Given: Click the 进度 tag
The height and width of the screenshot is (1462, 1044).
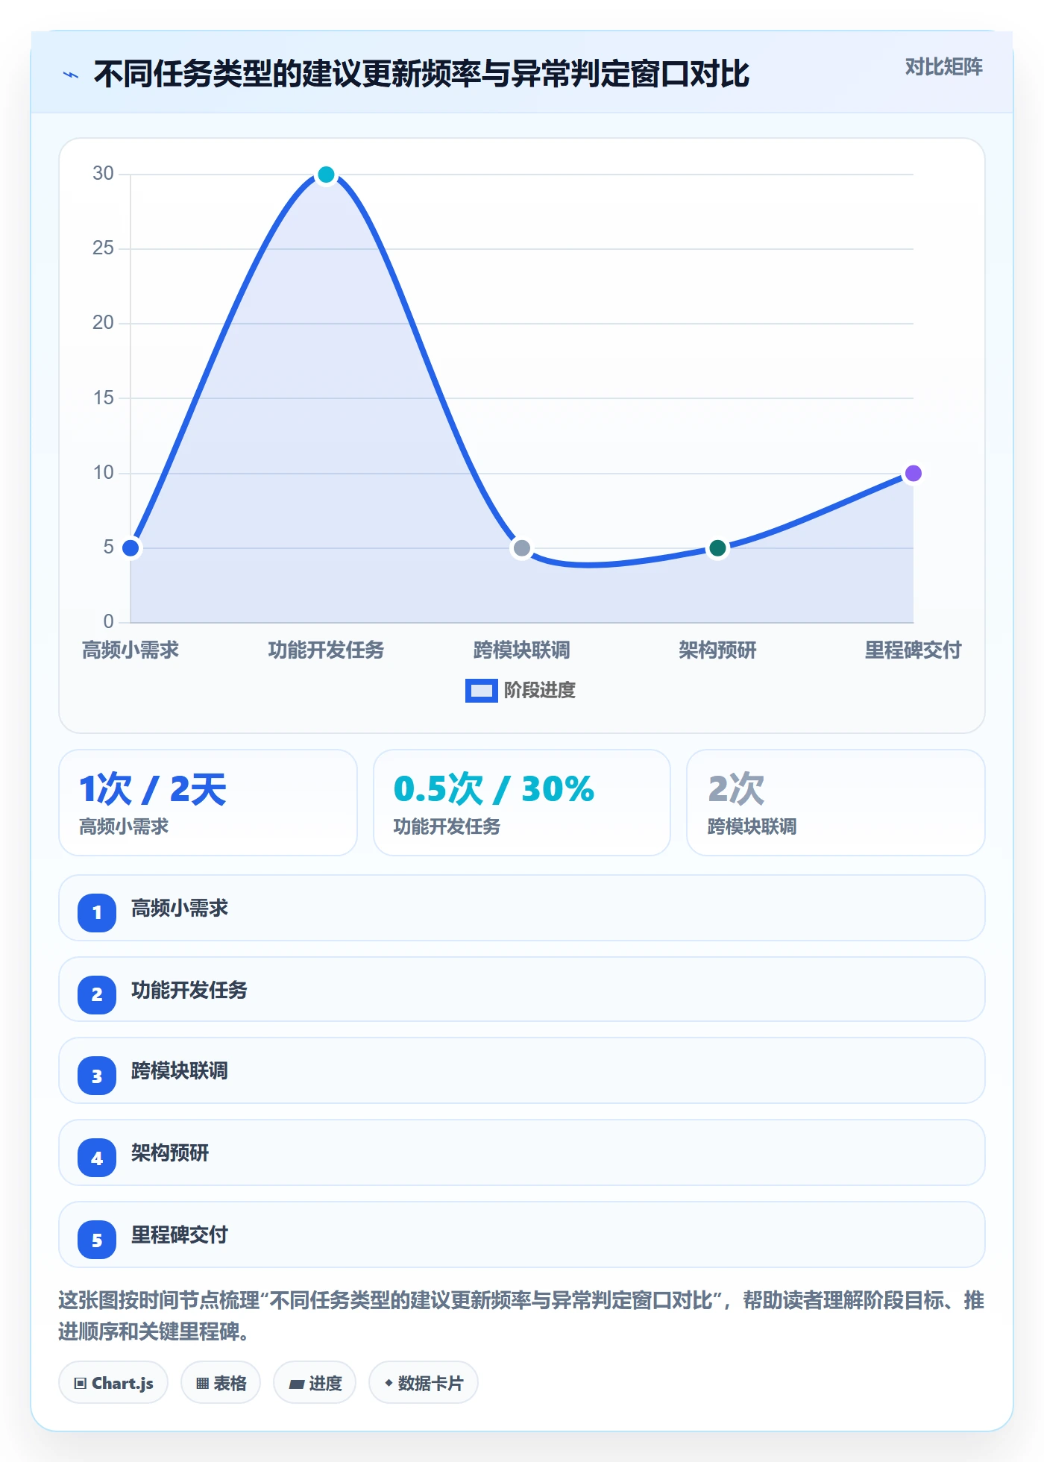Looking at the screenshot, I should (315, 1383).
